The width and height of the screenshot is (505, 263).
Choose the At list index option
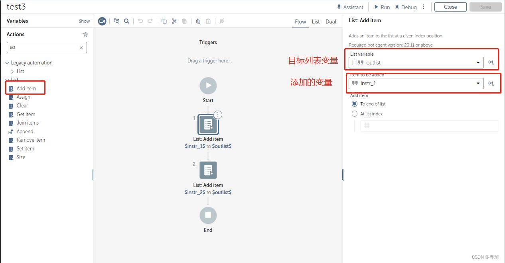tap(354, 113)
